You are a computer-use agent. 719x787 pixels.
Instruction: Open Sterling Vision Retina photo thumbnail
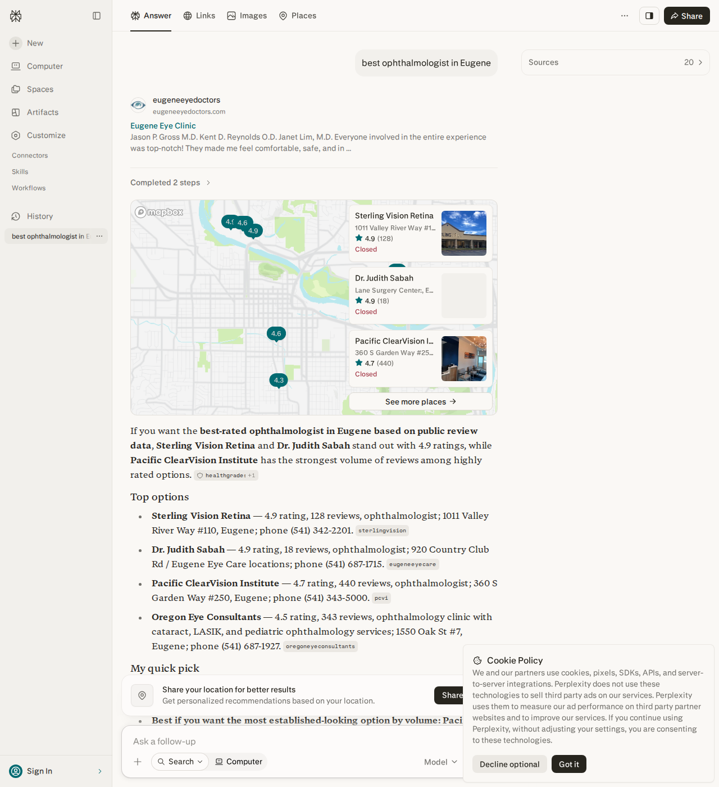pyautogui.click(x=464, y=233)
